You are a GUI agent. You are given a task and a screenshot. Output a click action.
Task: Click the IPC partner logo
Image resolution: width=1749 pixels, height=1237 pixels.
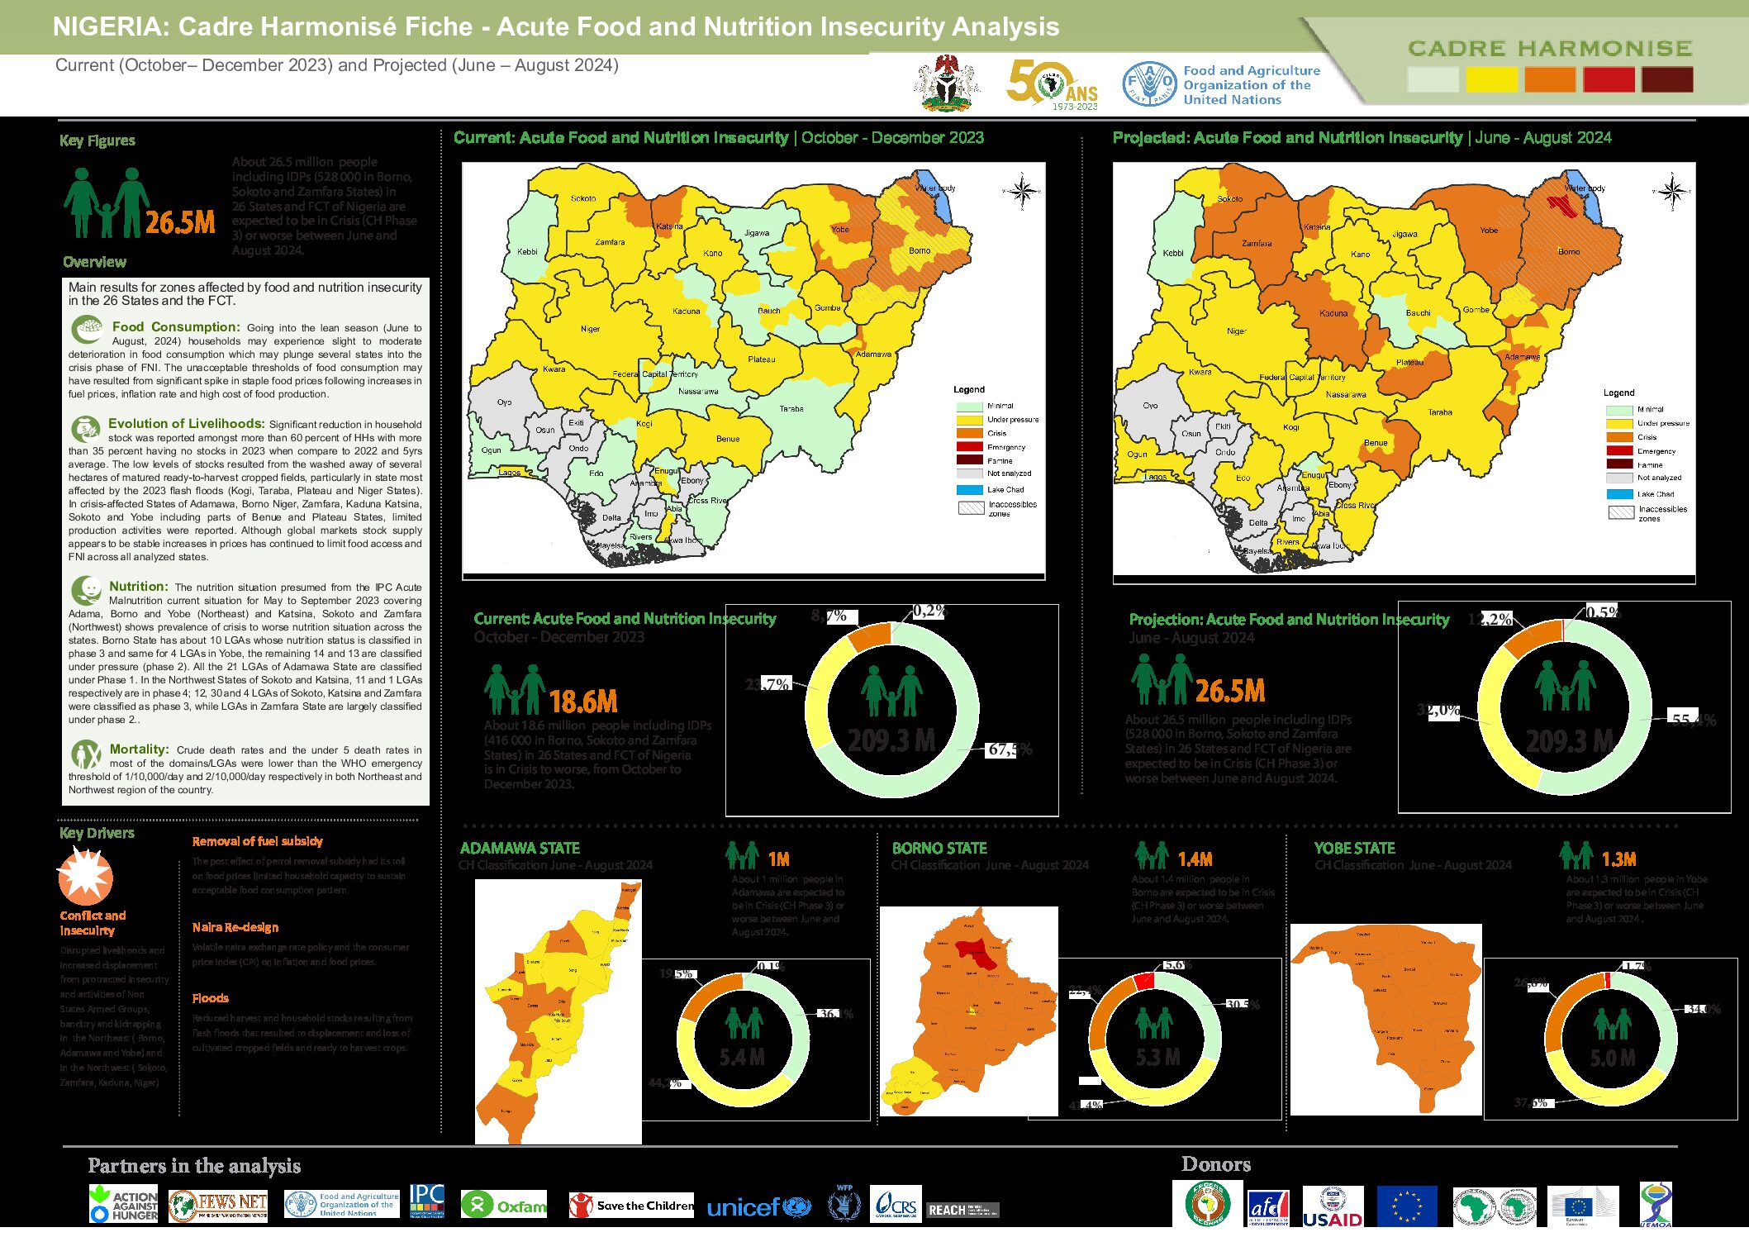(426, 1201)
